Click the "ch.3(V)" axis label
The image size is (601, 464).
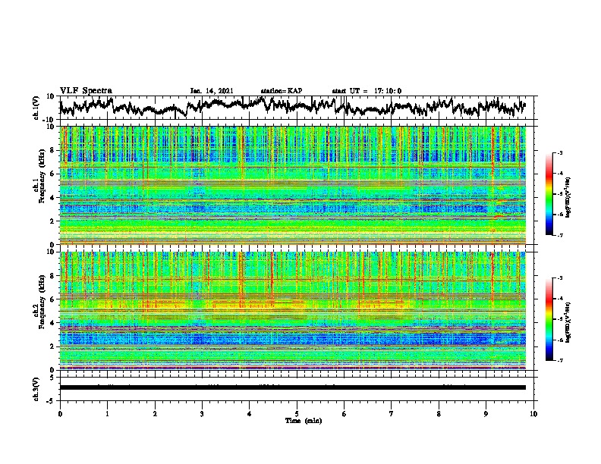(36, 389)
